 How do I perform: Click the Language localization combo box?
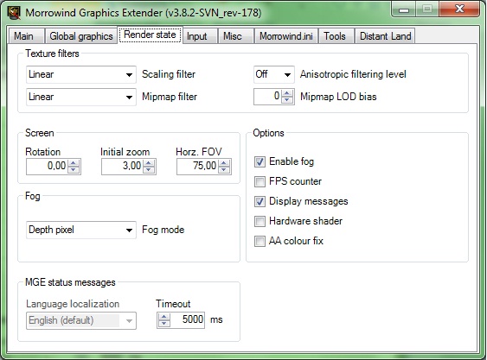(x=81, y=320)
